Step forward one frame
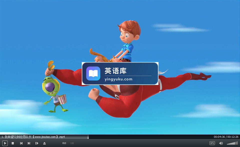240x147 pixels. click(x=37, y=143)
